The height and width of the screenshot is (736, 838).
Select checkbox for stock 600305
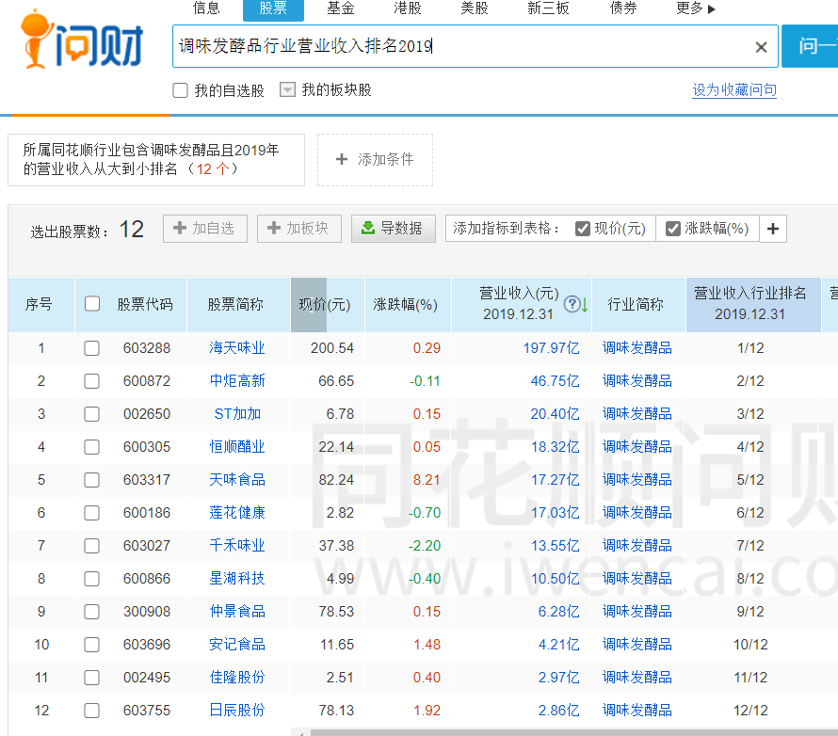coord(92,447)
